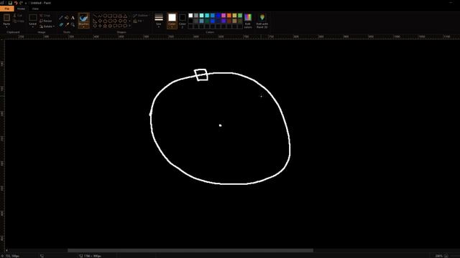Screen dimensions: 460x258
Task: Click the Redo arrow in the quick access toolbar
Action: 21,3
